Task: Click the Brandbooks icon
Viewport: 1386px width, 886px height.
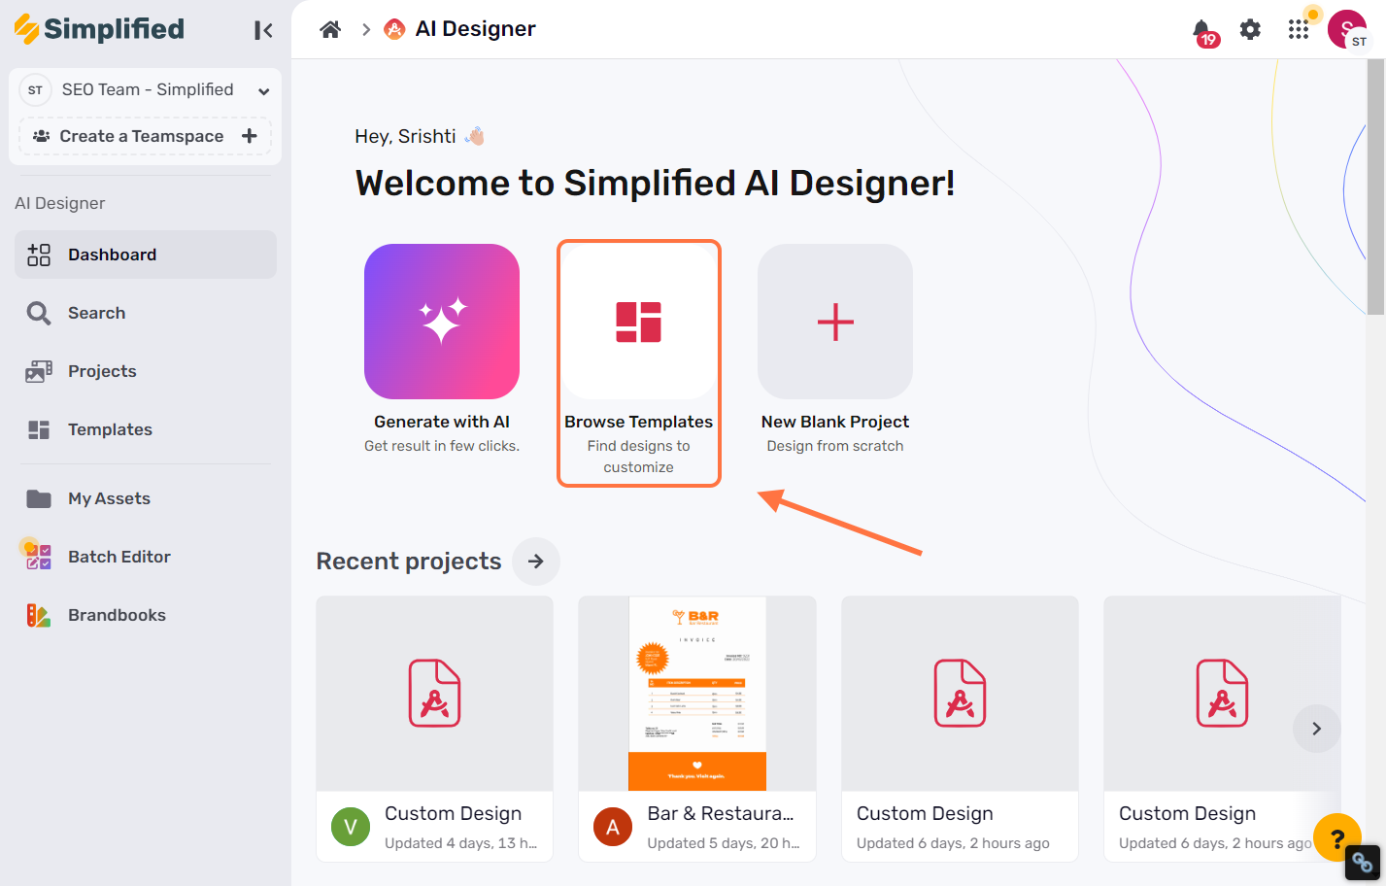Action: [38, 615]
